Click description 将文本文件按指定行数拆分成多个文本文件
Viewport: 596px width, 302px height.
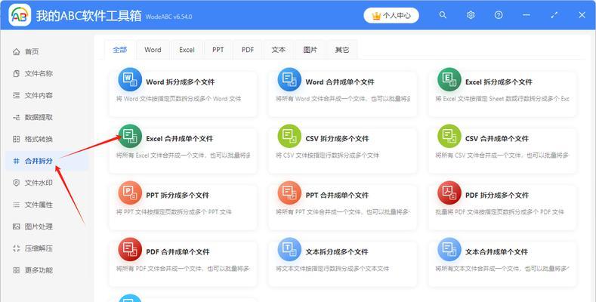coord(332,269)
